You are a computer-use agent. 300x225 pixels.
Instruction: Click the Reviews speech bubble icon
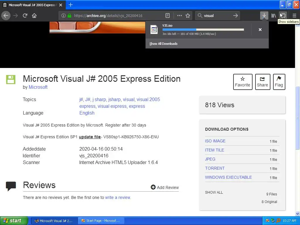point(11,186)
